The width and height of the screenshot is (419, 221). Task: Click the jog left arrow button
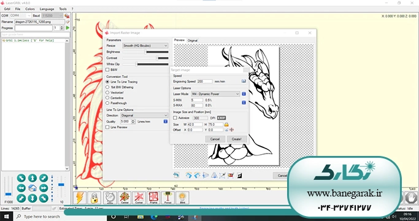point(21,188)
